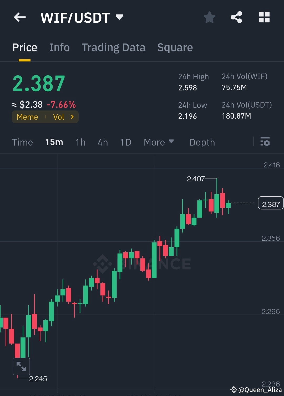Switch to the Trading Data tab
This screenshot has width=284, height=396.
(x=114, y=47)
